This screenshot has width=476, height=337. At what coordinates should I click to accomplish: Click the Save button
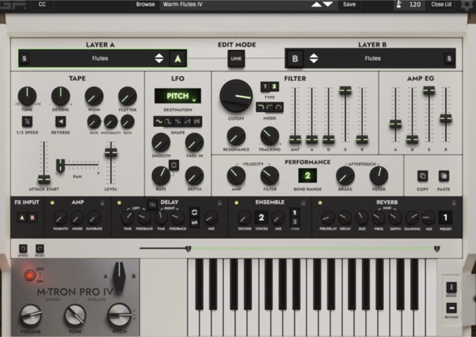(x=349, y=5)
